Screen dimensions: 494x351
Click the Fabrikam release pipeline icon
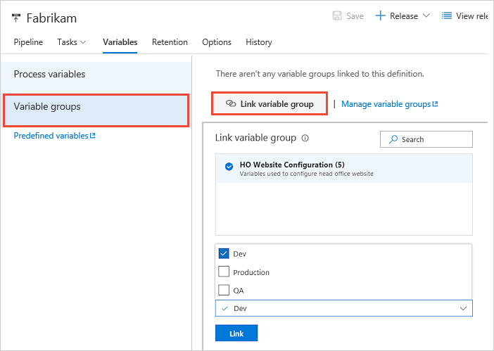click(x=17, y=18)
